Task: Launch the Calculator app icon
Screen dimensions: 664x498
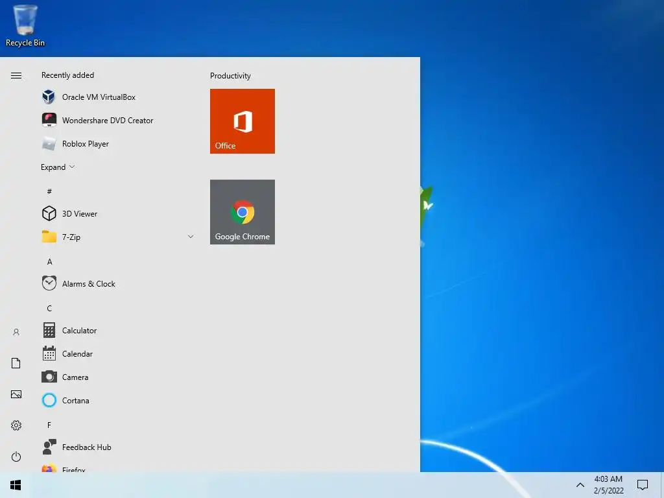Action: tap(49, 330)
